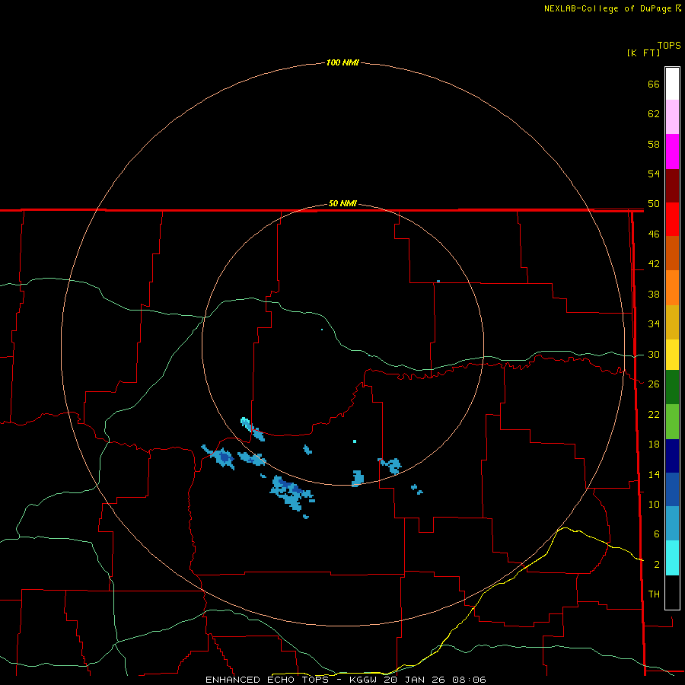Click the TH label on the color scale

tap(654, 594)
